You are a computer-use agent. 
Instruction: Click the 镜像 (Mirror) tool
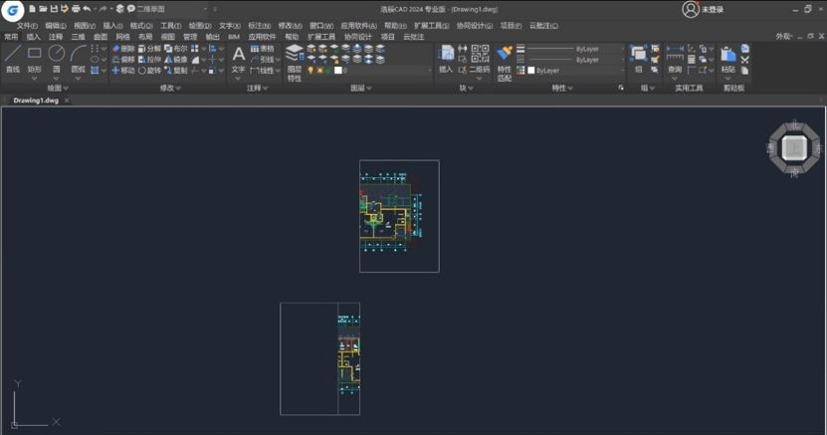tap(175, 60)
